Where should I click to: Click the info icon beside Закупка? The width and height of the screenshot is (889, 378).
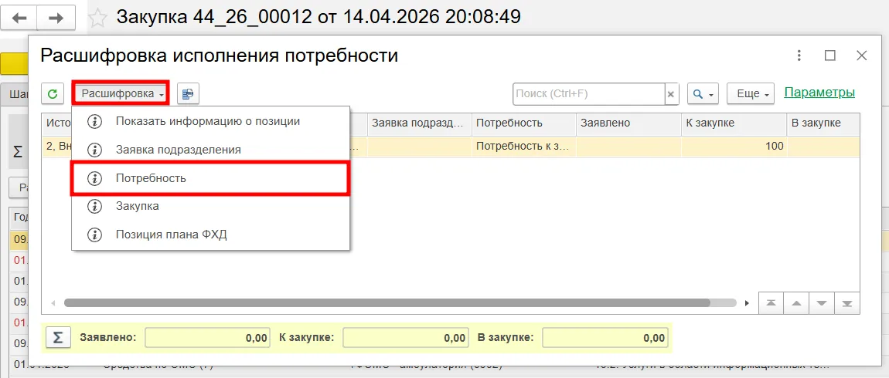(94, 206)
